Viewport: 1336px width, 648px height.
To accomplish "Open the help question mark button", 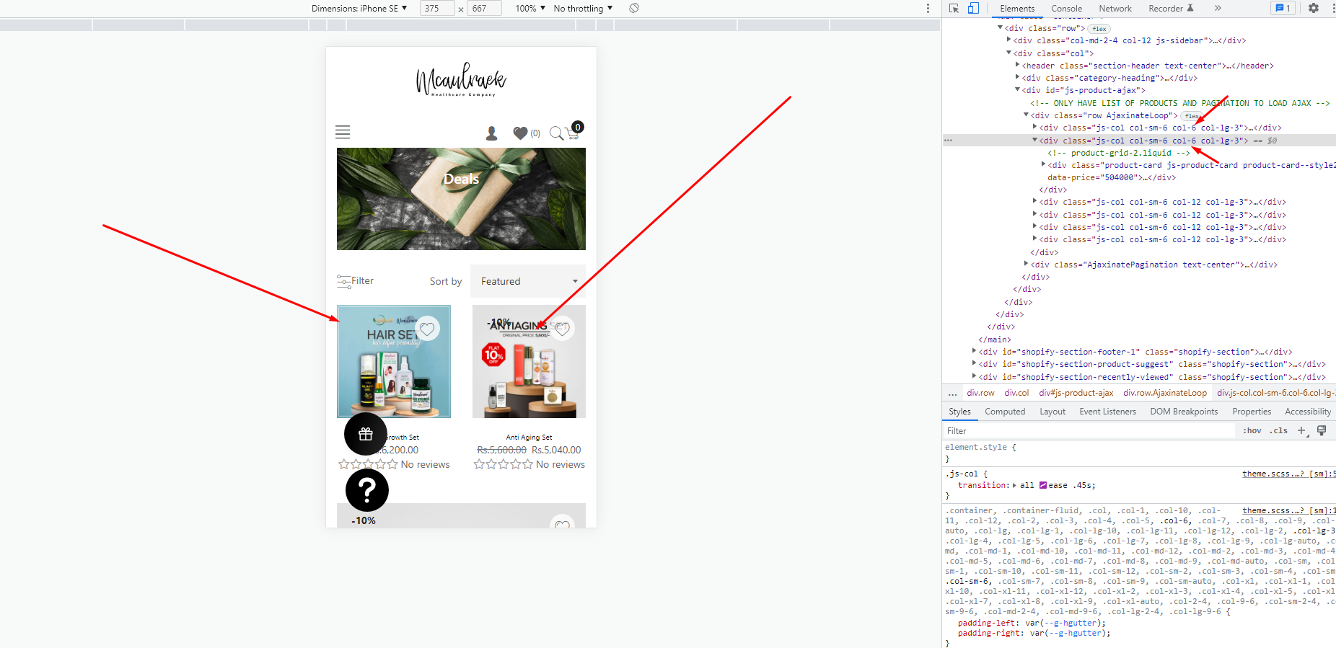I will [367, 490].
